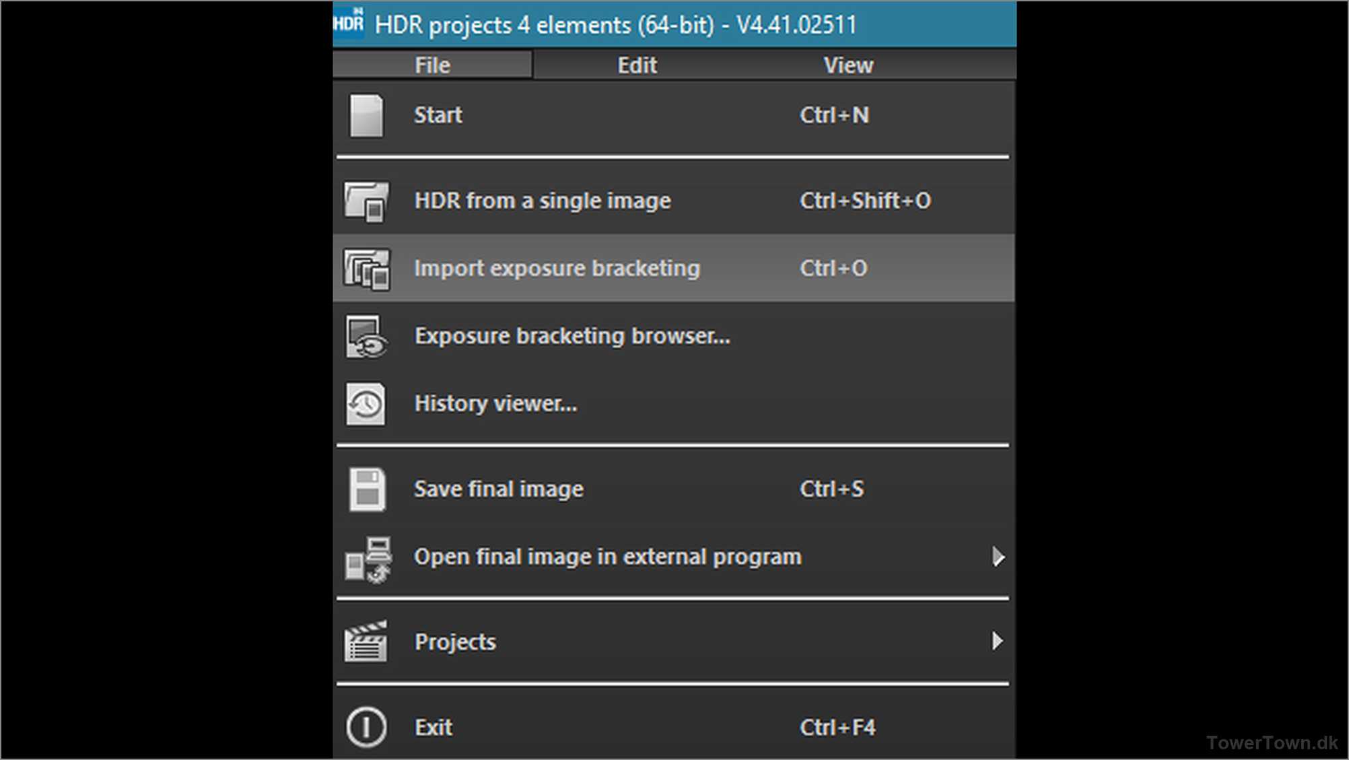The height and width of the screenshot is (760, 1349).
Task: Click the Ctrl+O shortcut label
Action: pos(833,269)
